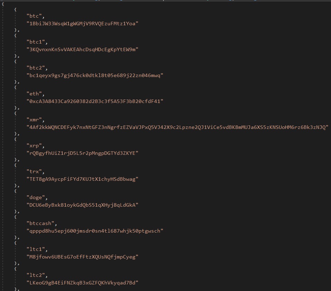
Task: Click the TET8gA9Aycp Tron address value
Action: 82,179
